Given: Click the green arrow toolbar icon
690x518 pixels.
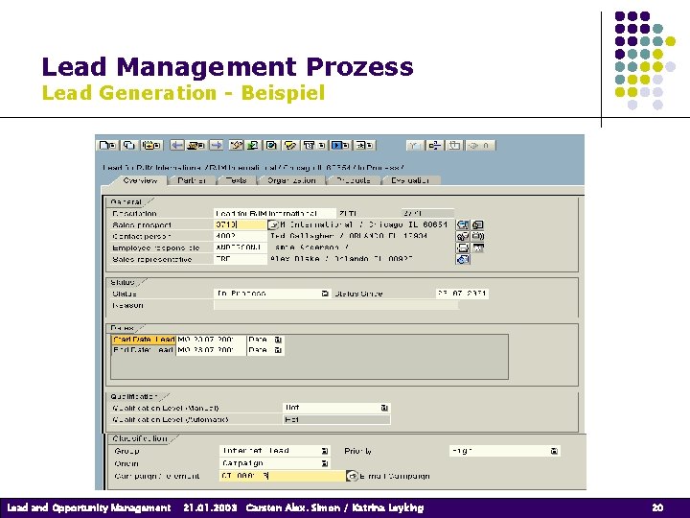Looking at the screenshot, I should tap(253, 146).
